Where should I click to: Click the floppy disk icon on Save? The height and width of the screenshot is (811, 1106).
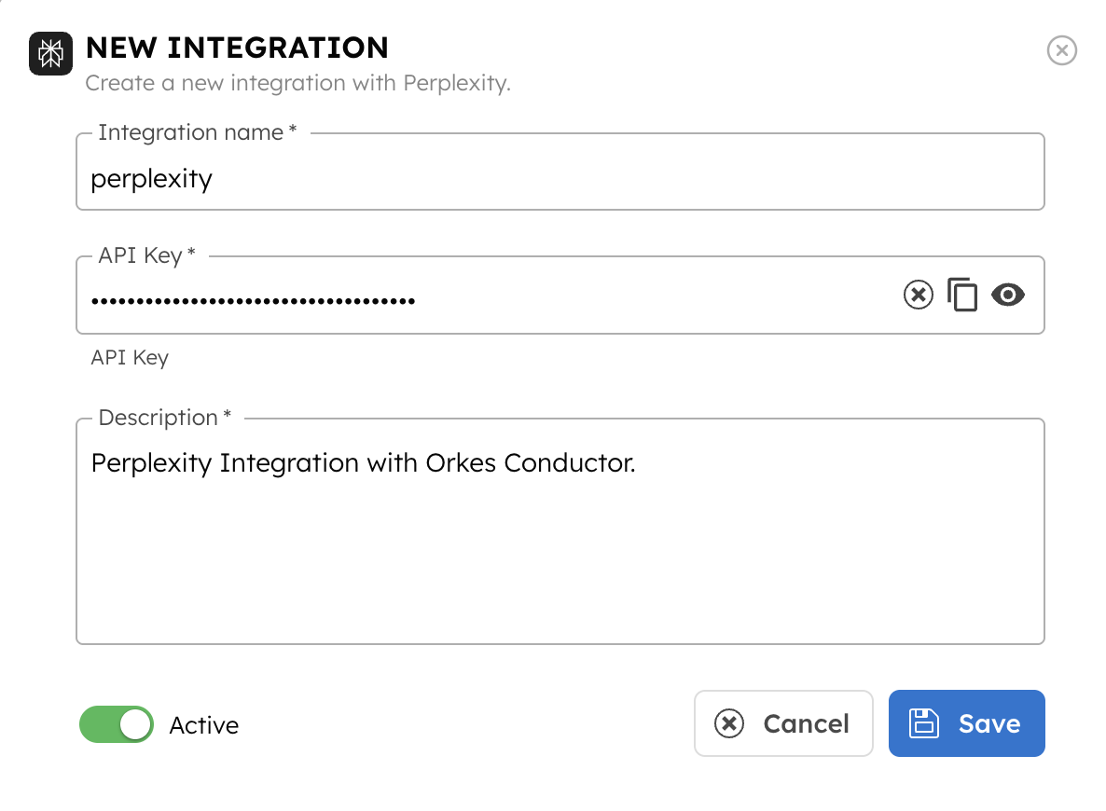point(923,723)
